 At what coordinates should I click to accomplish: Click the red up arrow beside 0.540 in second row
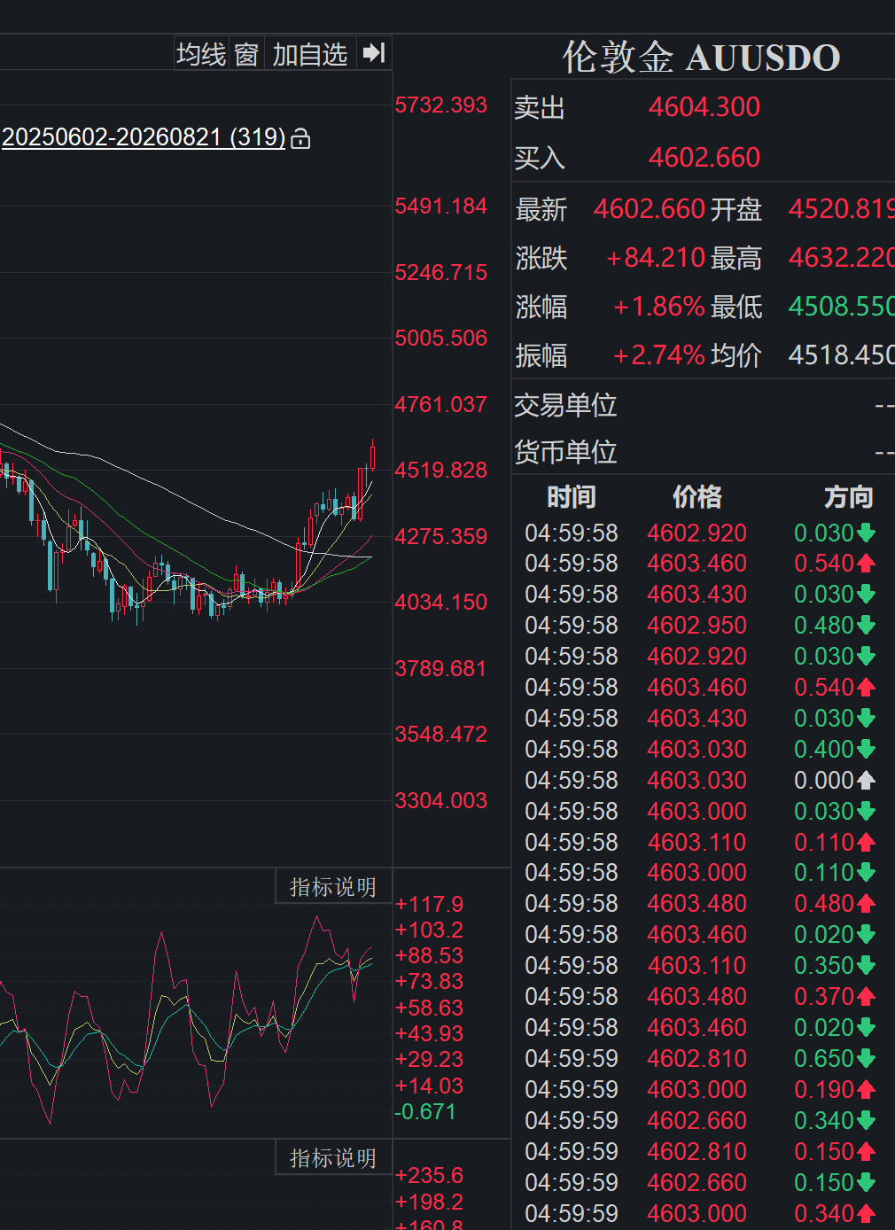(x=866, y=564)
